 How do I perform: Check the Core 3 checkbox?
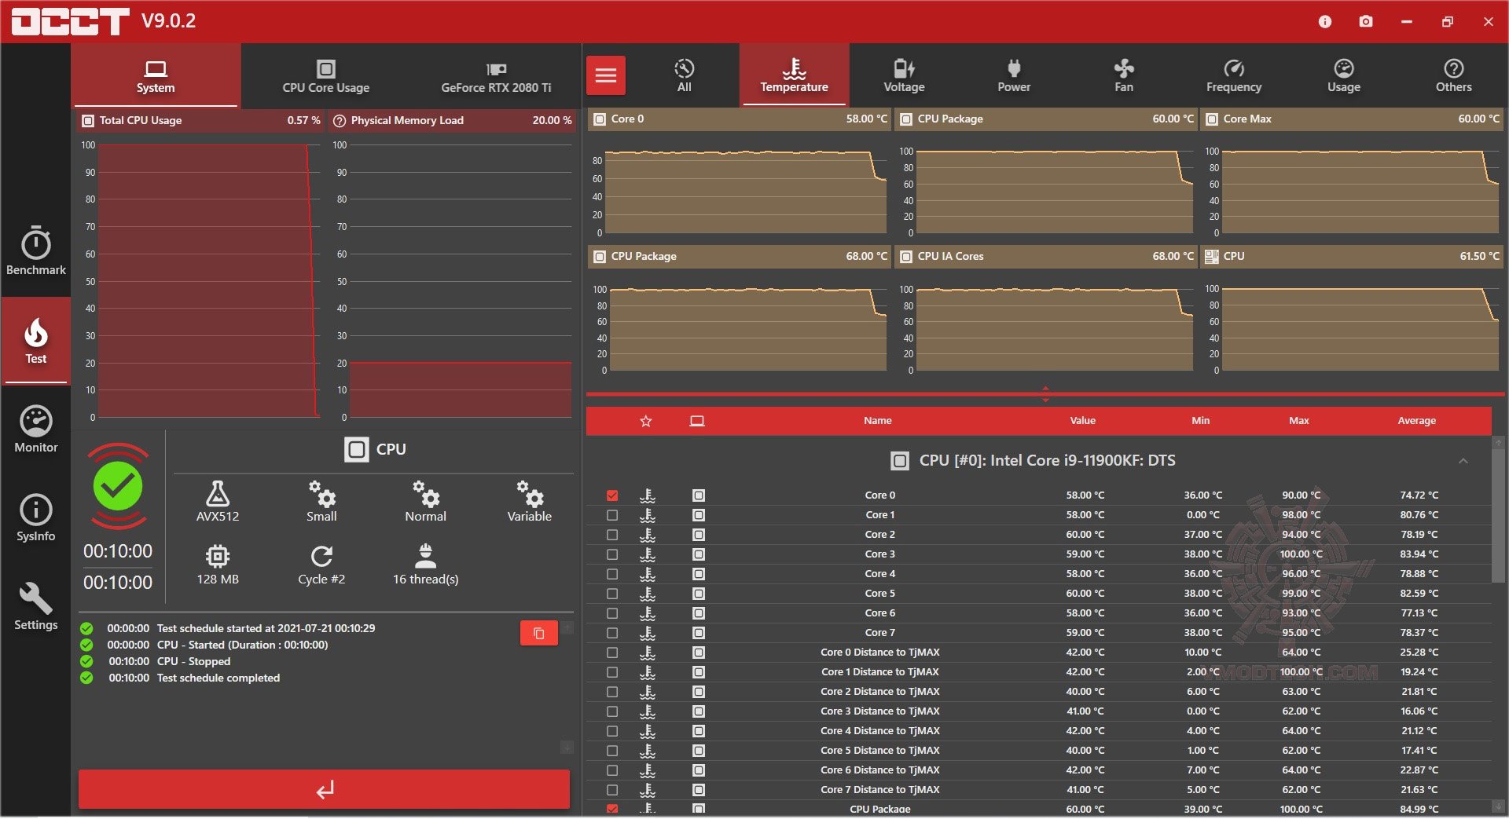point(612,554)
